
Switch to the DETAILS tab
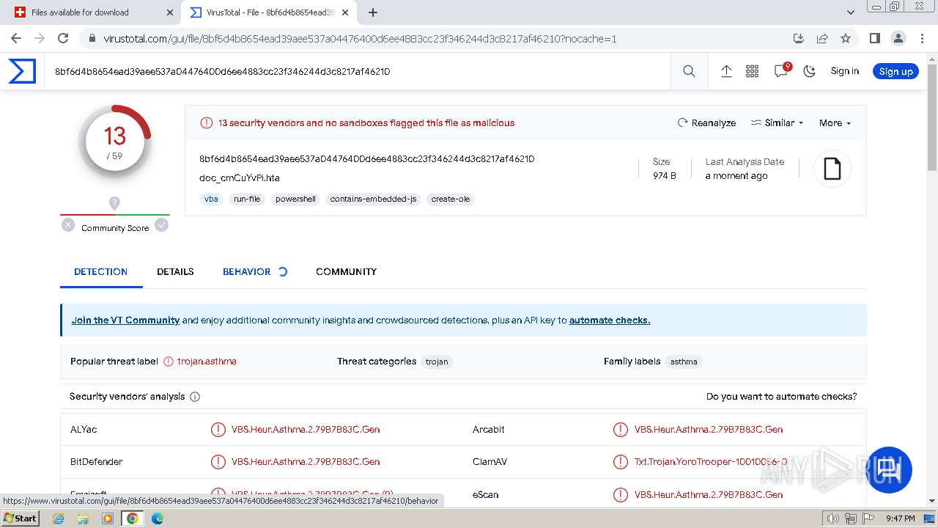175,271
